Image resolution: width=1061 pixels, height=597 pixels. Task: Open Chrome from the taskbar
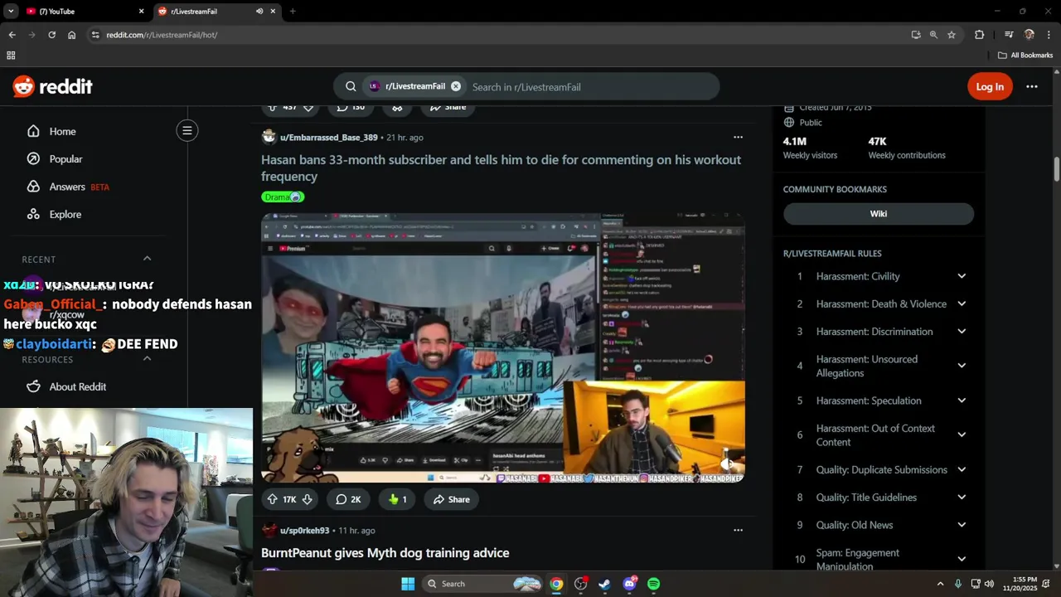556,584
